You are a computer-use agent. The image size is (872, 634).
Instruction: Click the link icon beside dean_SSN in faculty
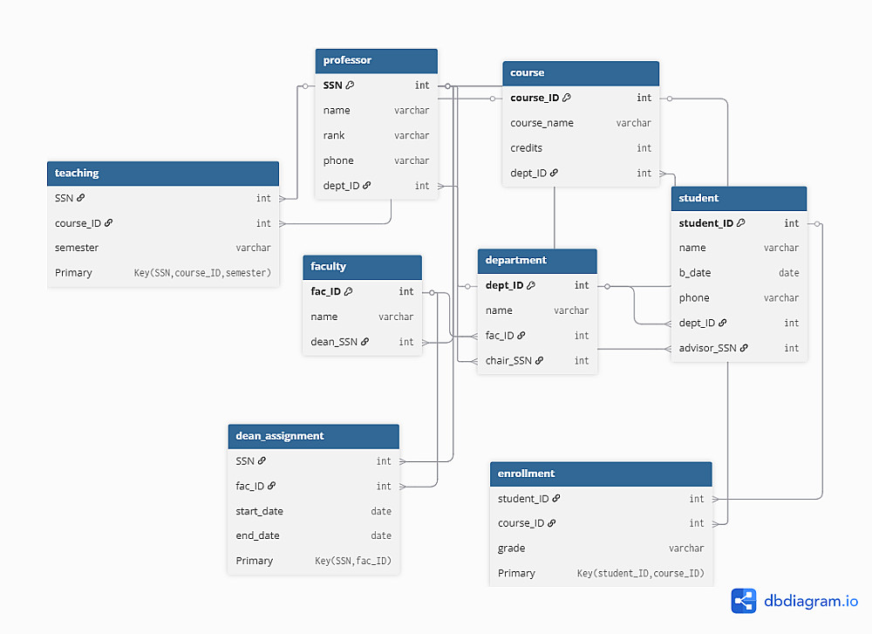364,342
